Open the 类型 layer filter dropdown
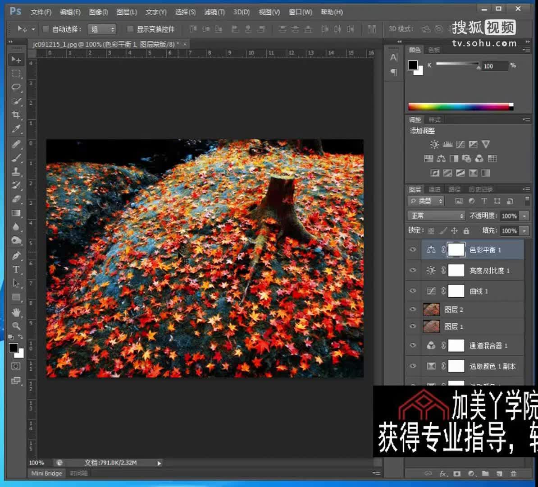The image size is (538, 487). (425, 201)
